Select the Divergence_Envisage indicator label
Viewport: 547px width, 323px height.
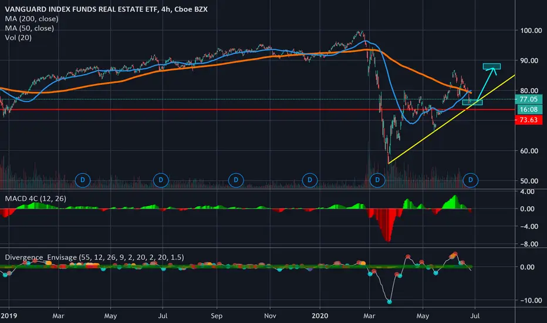94,257
